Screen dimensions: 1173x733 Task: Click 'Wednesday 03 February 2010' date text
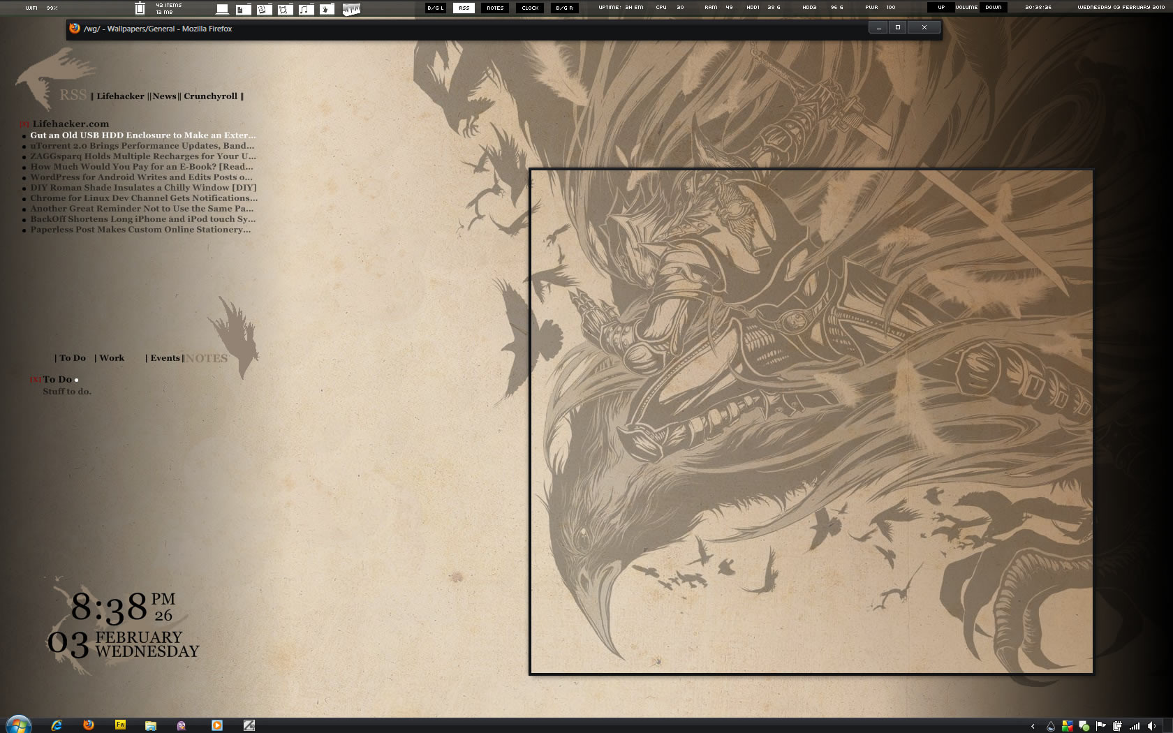tap(1121, 8)
